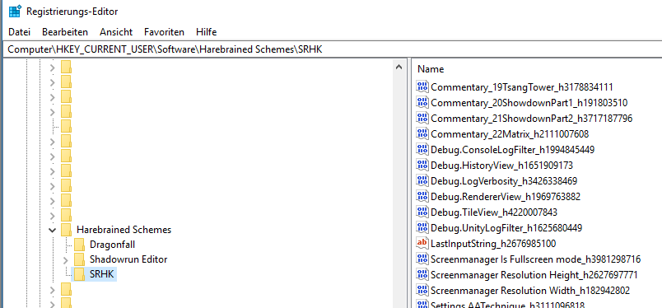The image size is (662, 308).
Task: Expand the Shadowrun Editor key
Action: click(65, 259)
